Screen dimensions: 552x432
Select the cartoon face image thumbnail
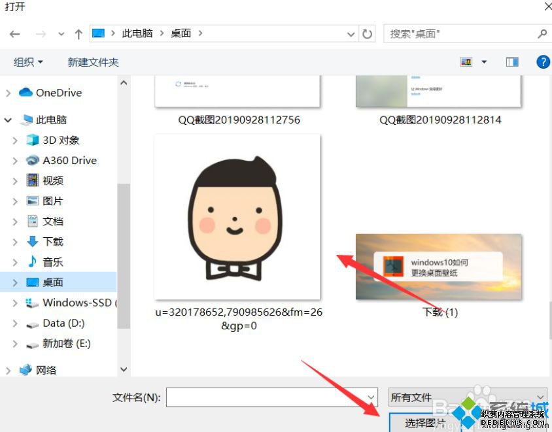click(237, 217)
